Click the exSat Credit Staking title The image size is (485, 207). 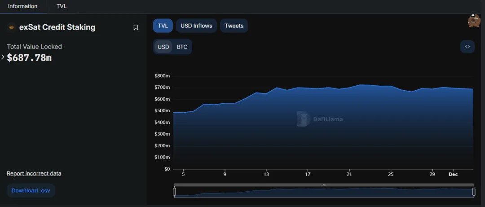[57, 27]
